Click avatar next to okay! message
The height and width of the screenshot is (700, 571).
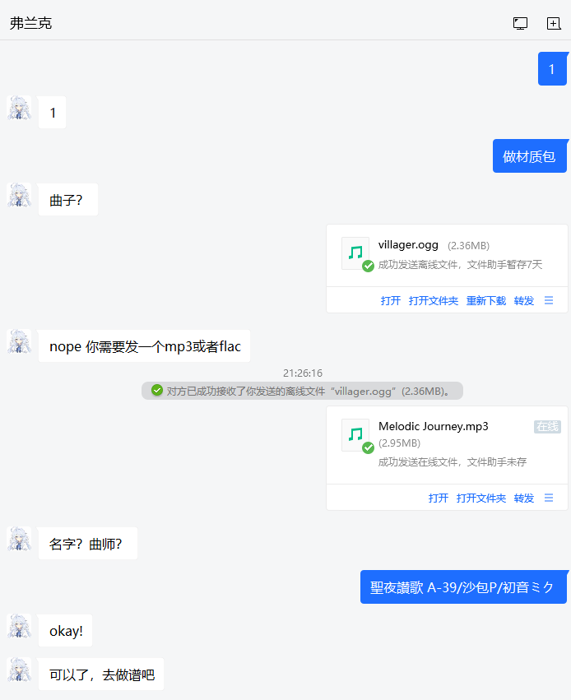pyautogui.click(x=19, y=626)
